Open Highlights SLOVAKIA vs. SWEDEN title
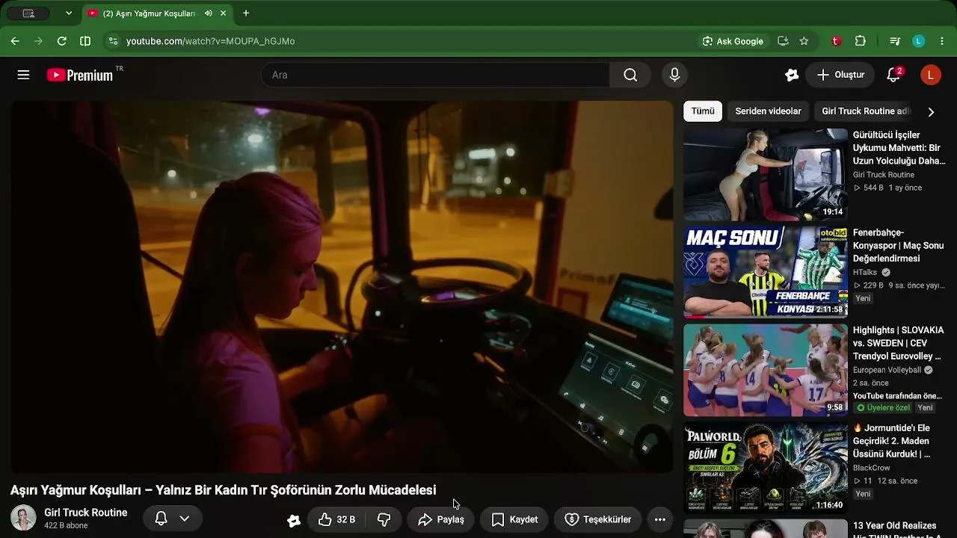 898,343
